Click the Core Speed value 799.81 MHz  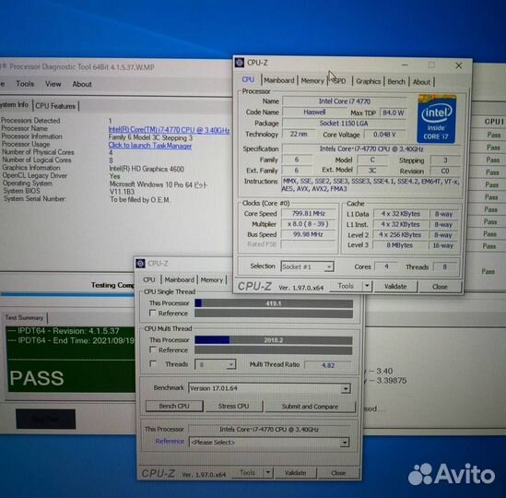pyautogui.click(x=308, y=213)
